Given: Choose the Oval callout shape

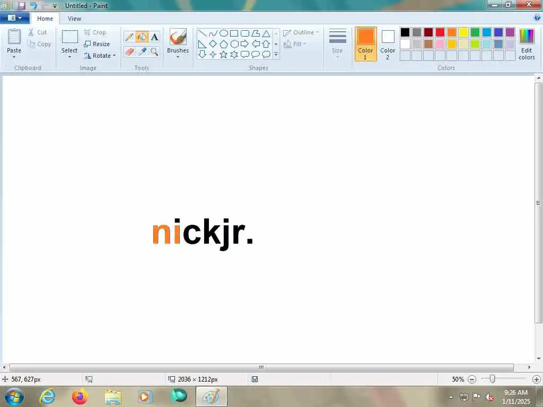Looking at the screenshot, I should 256,55.
